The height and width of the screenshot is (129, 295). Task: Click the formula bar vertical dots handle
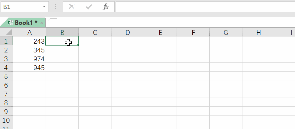pyautogui.click(x=56, y=7)
